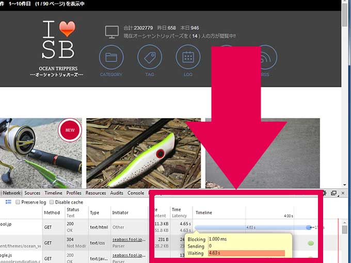Open the CATEGORY folder icon
351x263 pixels.
pyautogui.click(x=111, y=58)
